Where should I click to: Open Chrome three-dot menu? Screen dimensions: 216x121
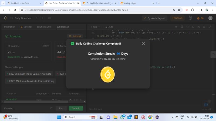tap(212, 10)
